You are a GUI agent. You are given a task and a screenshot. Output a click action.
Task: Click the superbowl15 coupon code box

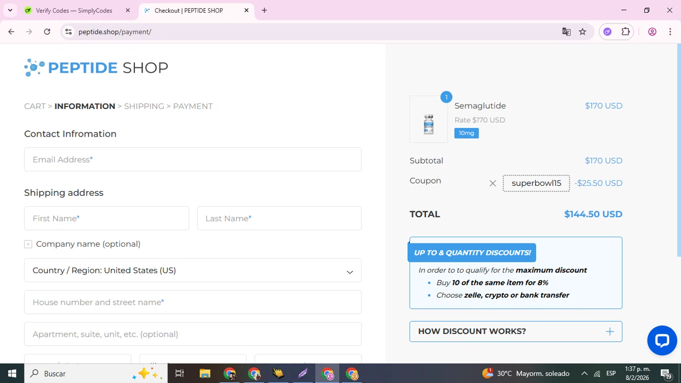pyautogui.click(x=536, y=183)
